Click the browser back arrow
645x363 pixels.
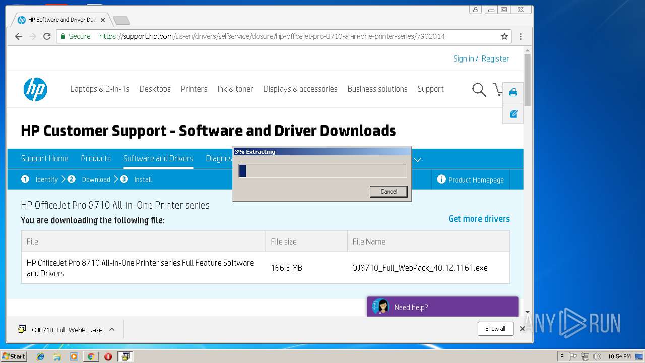(x=19, y=36)
